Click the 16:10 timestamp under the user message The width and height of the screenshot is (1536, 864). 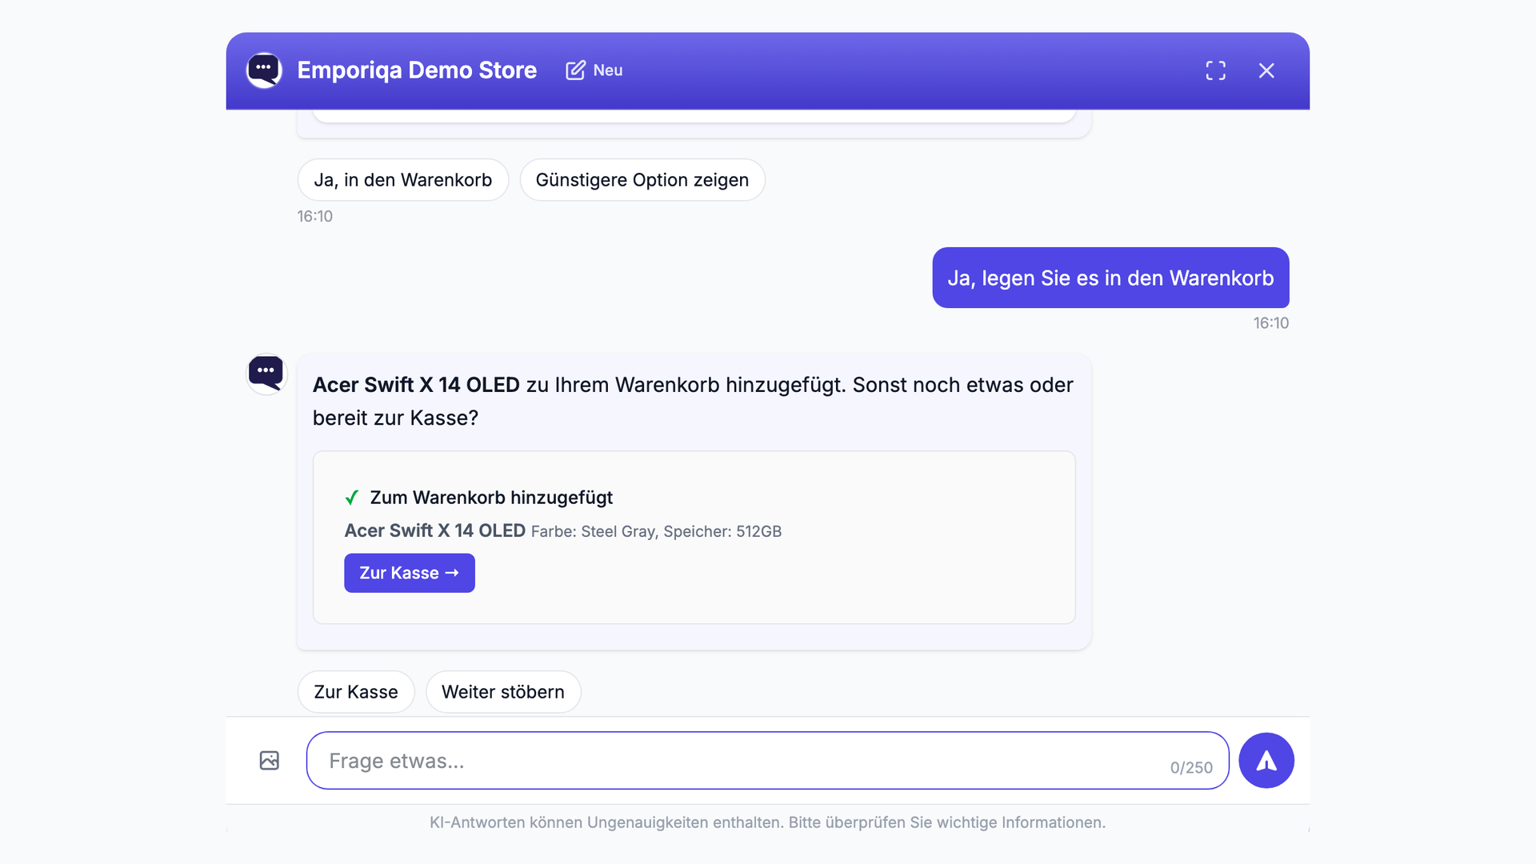[x=1271, y=323]
